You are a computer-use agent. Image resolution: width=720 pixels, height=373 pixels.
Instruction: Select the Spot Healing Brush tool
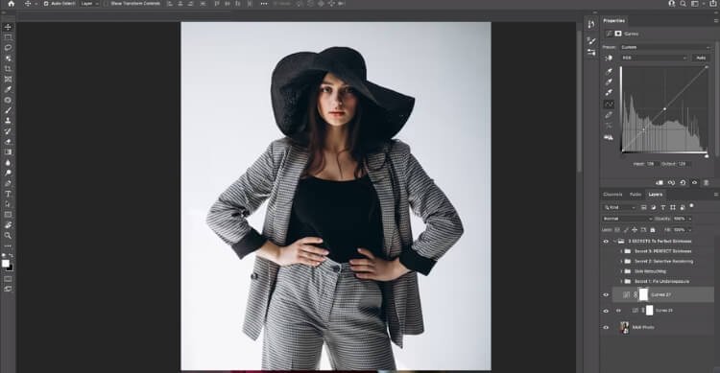8,100
